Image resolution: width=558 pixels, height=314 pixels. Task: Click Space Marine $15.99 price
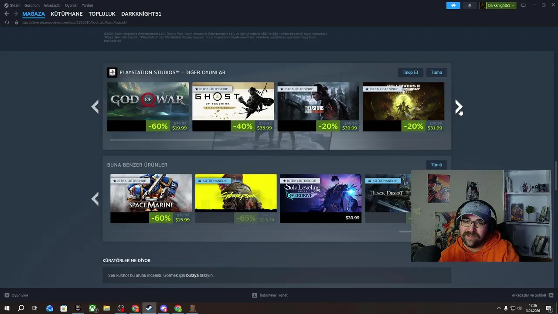(x=182, y=220)
